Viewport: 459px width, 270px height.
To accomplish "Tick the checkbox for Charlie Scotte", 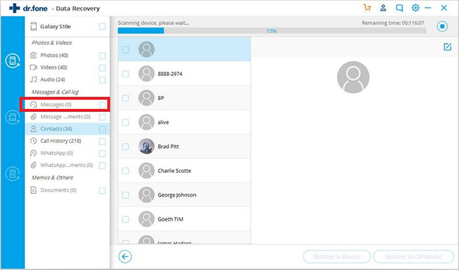I will tap(125, 170).
